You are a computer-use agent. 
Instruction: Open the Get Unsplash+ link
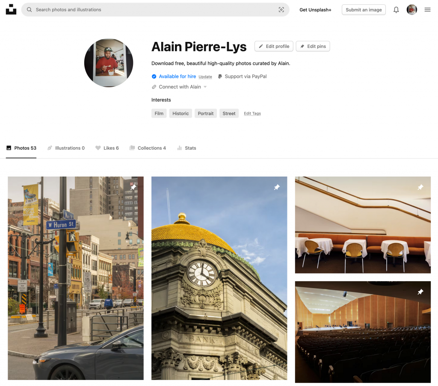315,10
